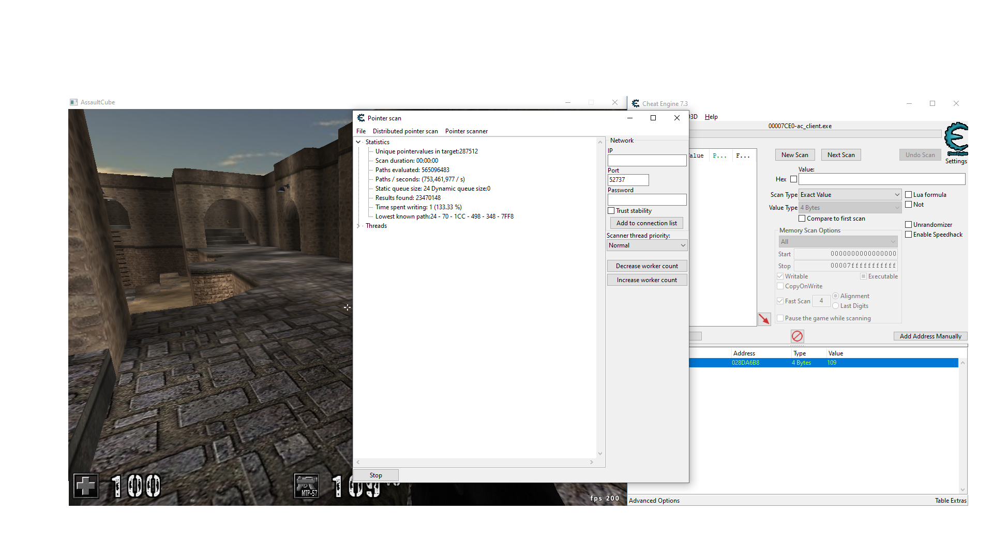Toggle the Unrandomizer checkbox
The height and width of the screenshot is (558, 993).
(908, 225)
